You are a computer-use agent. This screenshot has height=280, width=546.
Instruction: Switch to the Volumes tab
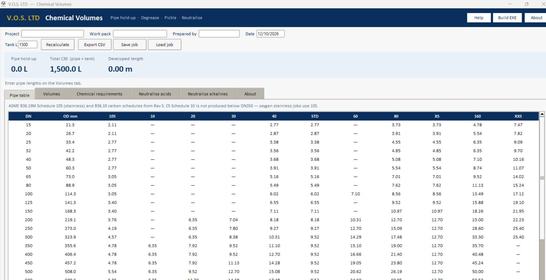coord(52,94)
